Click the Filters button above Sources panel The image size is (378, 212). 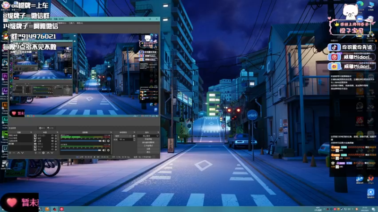pos(51,128)
